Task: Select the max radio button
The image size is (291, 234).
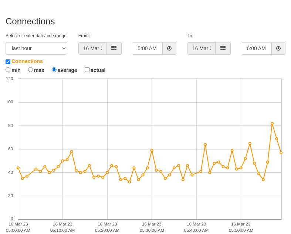Action: [x=30, y=70]
